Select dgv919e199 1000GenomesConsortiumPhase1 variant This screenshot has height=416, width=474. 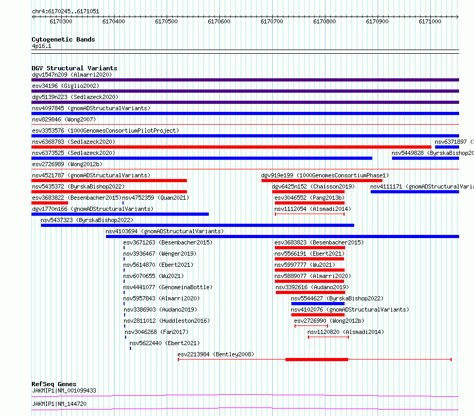325,175
